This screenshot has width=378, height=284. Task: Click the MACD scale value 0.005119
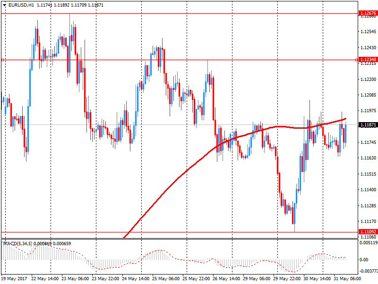pos(368,243)
